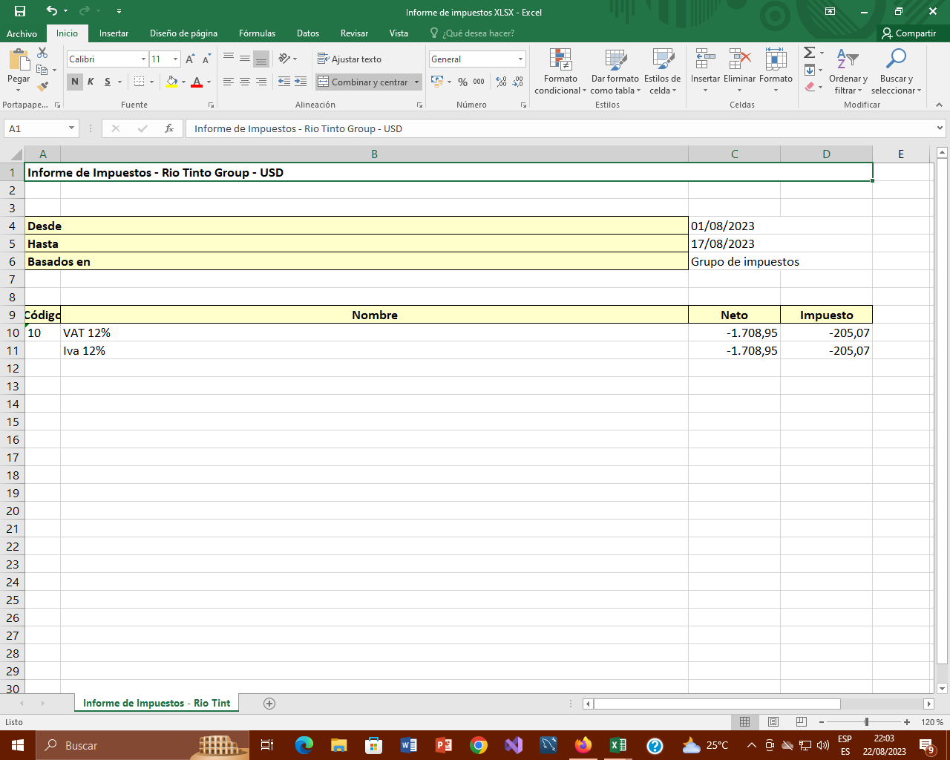The image size is (950, 760).
Task: Open Firefox from the taskbar
Action: pyautogui.click(x=583, y=745)
